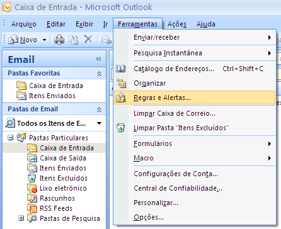This screenshot has height=229, width=281.
Task: Click the Catálogo de Endereços book icon
Action: pyautogui.click(x=121, y=69)
